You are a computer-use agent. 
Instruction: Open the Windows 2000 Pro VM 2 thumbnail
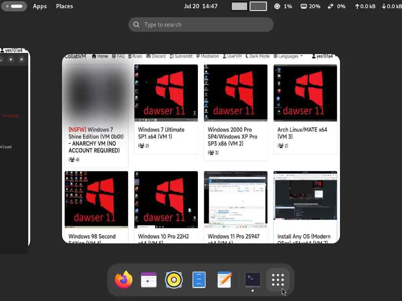pyautogui.click(x=236, y=93)
